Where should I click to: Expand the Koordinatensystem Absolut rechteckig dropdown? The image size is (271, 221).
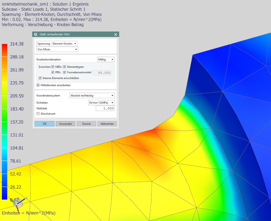[x=92, y=96]
